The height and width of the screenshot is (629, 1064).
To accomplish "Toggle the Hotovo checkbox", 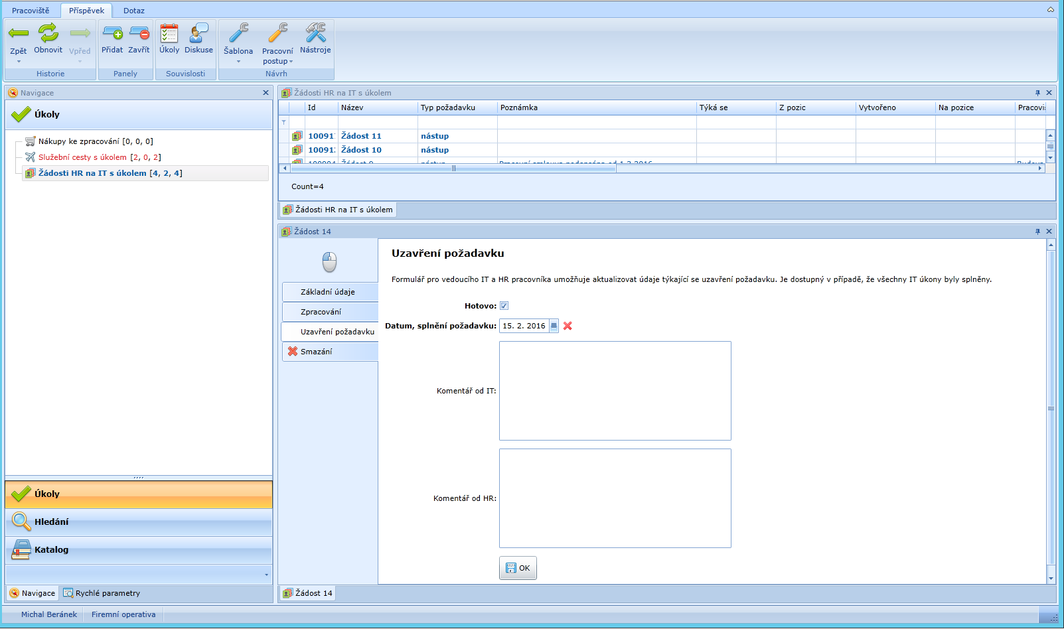I will (504, 306).
